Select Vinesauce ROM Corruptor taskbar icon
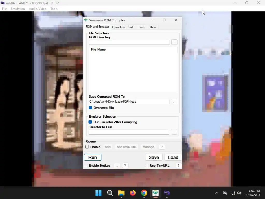The image size is (265, 199). tap(155, 193)
